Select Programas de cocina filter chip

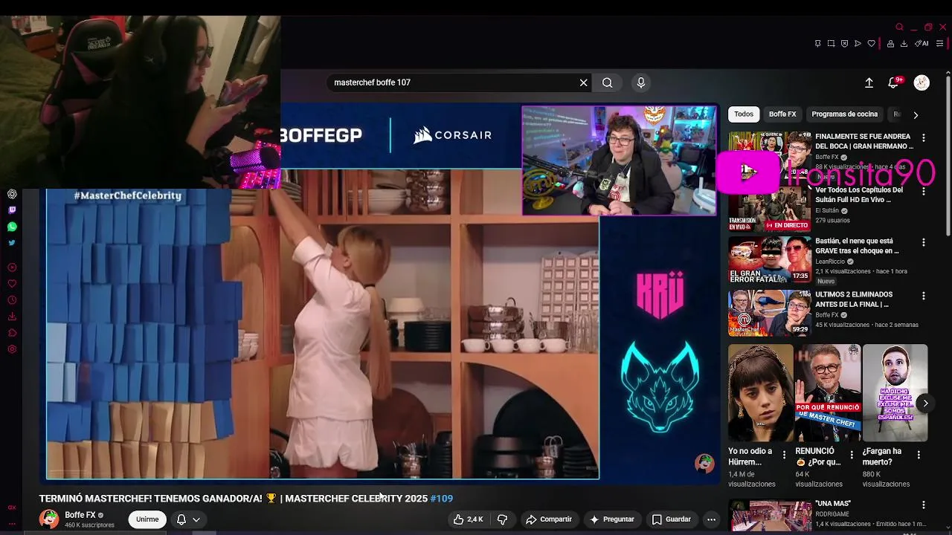[844, 114]
